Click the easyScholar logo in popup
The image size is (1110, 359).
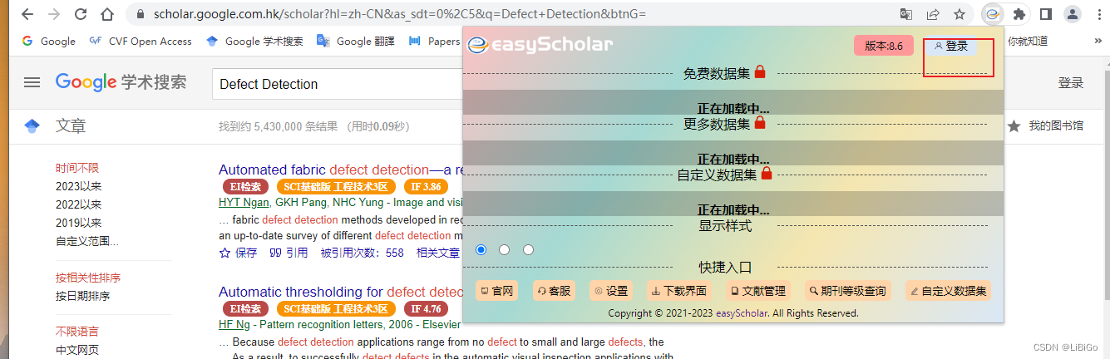click(540, 44)
